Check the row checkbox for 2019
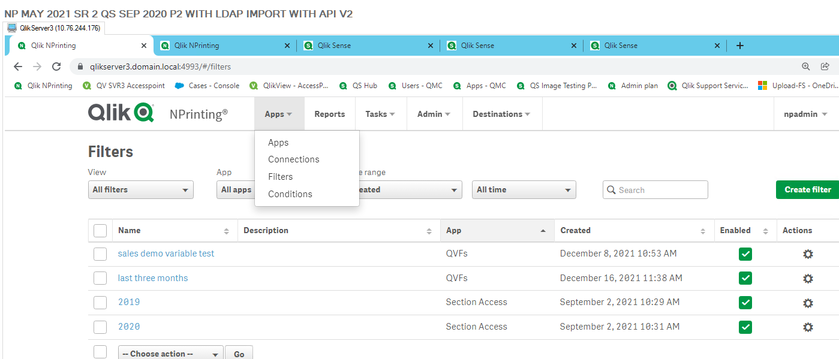This screenshot has height=359, width=839. pos(100,303)
